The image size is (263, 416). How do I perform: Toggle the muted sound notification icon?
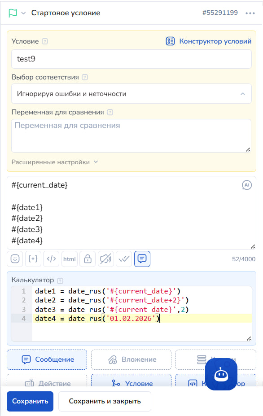coord(105,258)
